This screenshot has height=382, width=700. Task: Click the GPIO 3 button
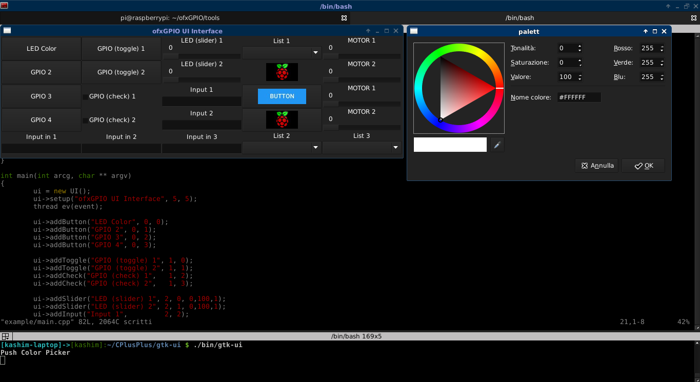42,96
